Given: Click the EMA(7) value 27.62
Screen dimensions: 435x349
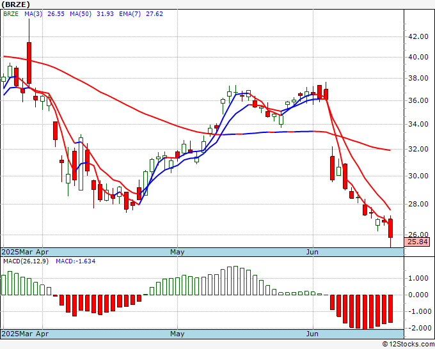Looking at the screenshot, I should pyautogui.click(x=154, y=14).
